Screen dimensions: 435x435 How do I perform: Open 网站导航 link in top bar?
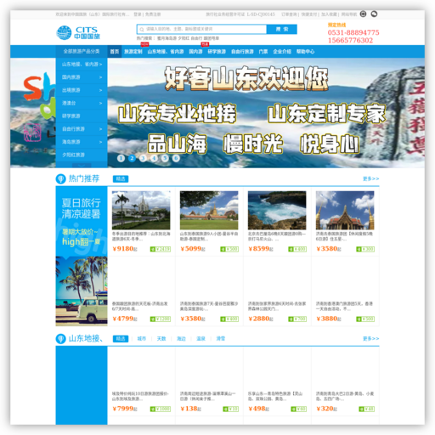[x=349, y=14]
